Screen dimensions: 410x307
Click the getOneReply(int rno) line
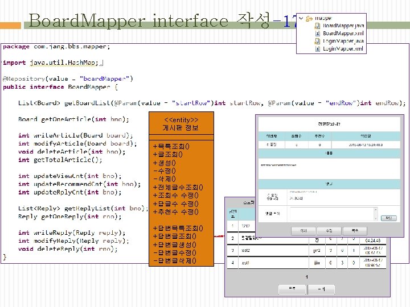click(70, 217)
